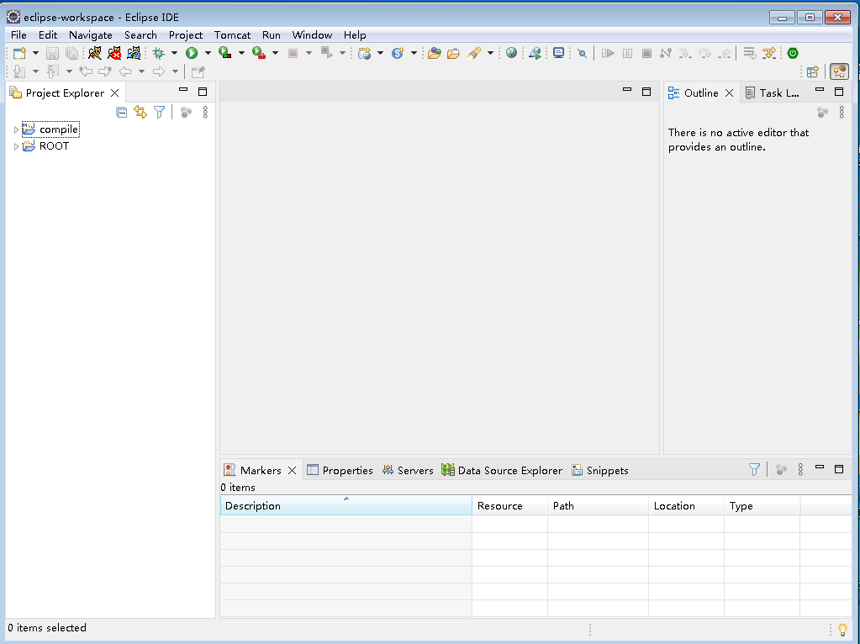Switch to the Task List tab
Viewport: 860px width, 644px height.
773,93
